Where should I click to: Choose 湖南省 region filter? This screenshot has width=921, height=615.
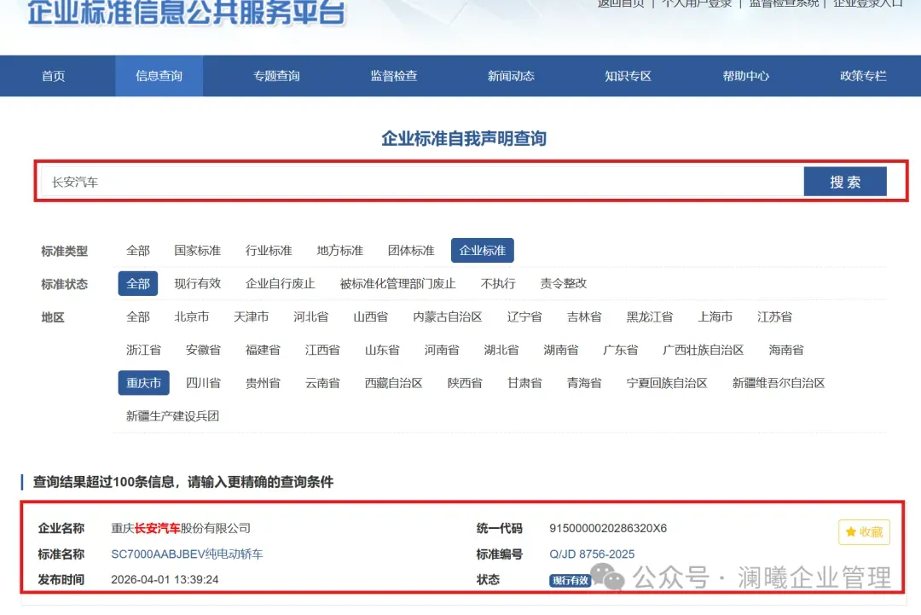561,350
